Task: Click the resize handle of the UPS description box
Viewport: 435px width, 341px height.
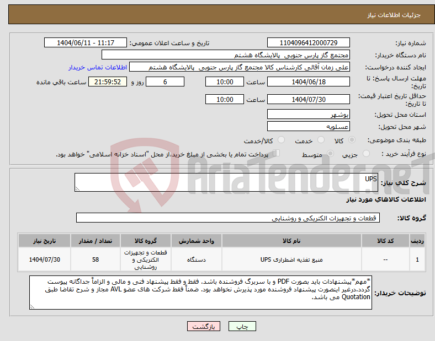Action: pos(77,189)
